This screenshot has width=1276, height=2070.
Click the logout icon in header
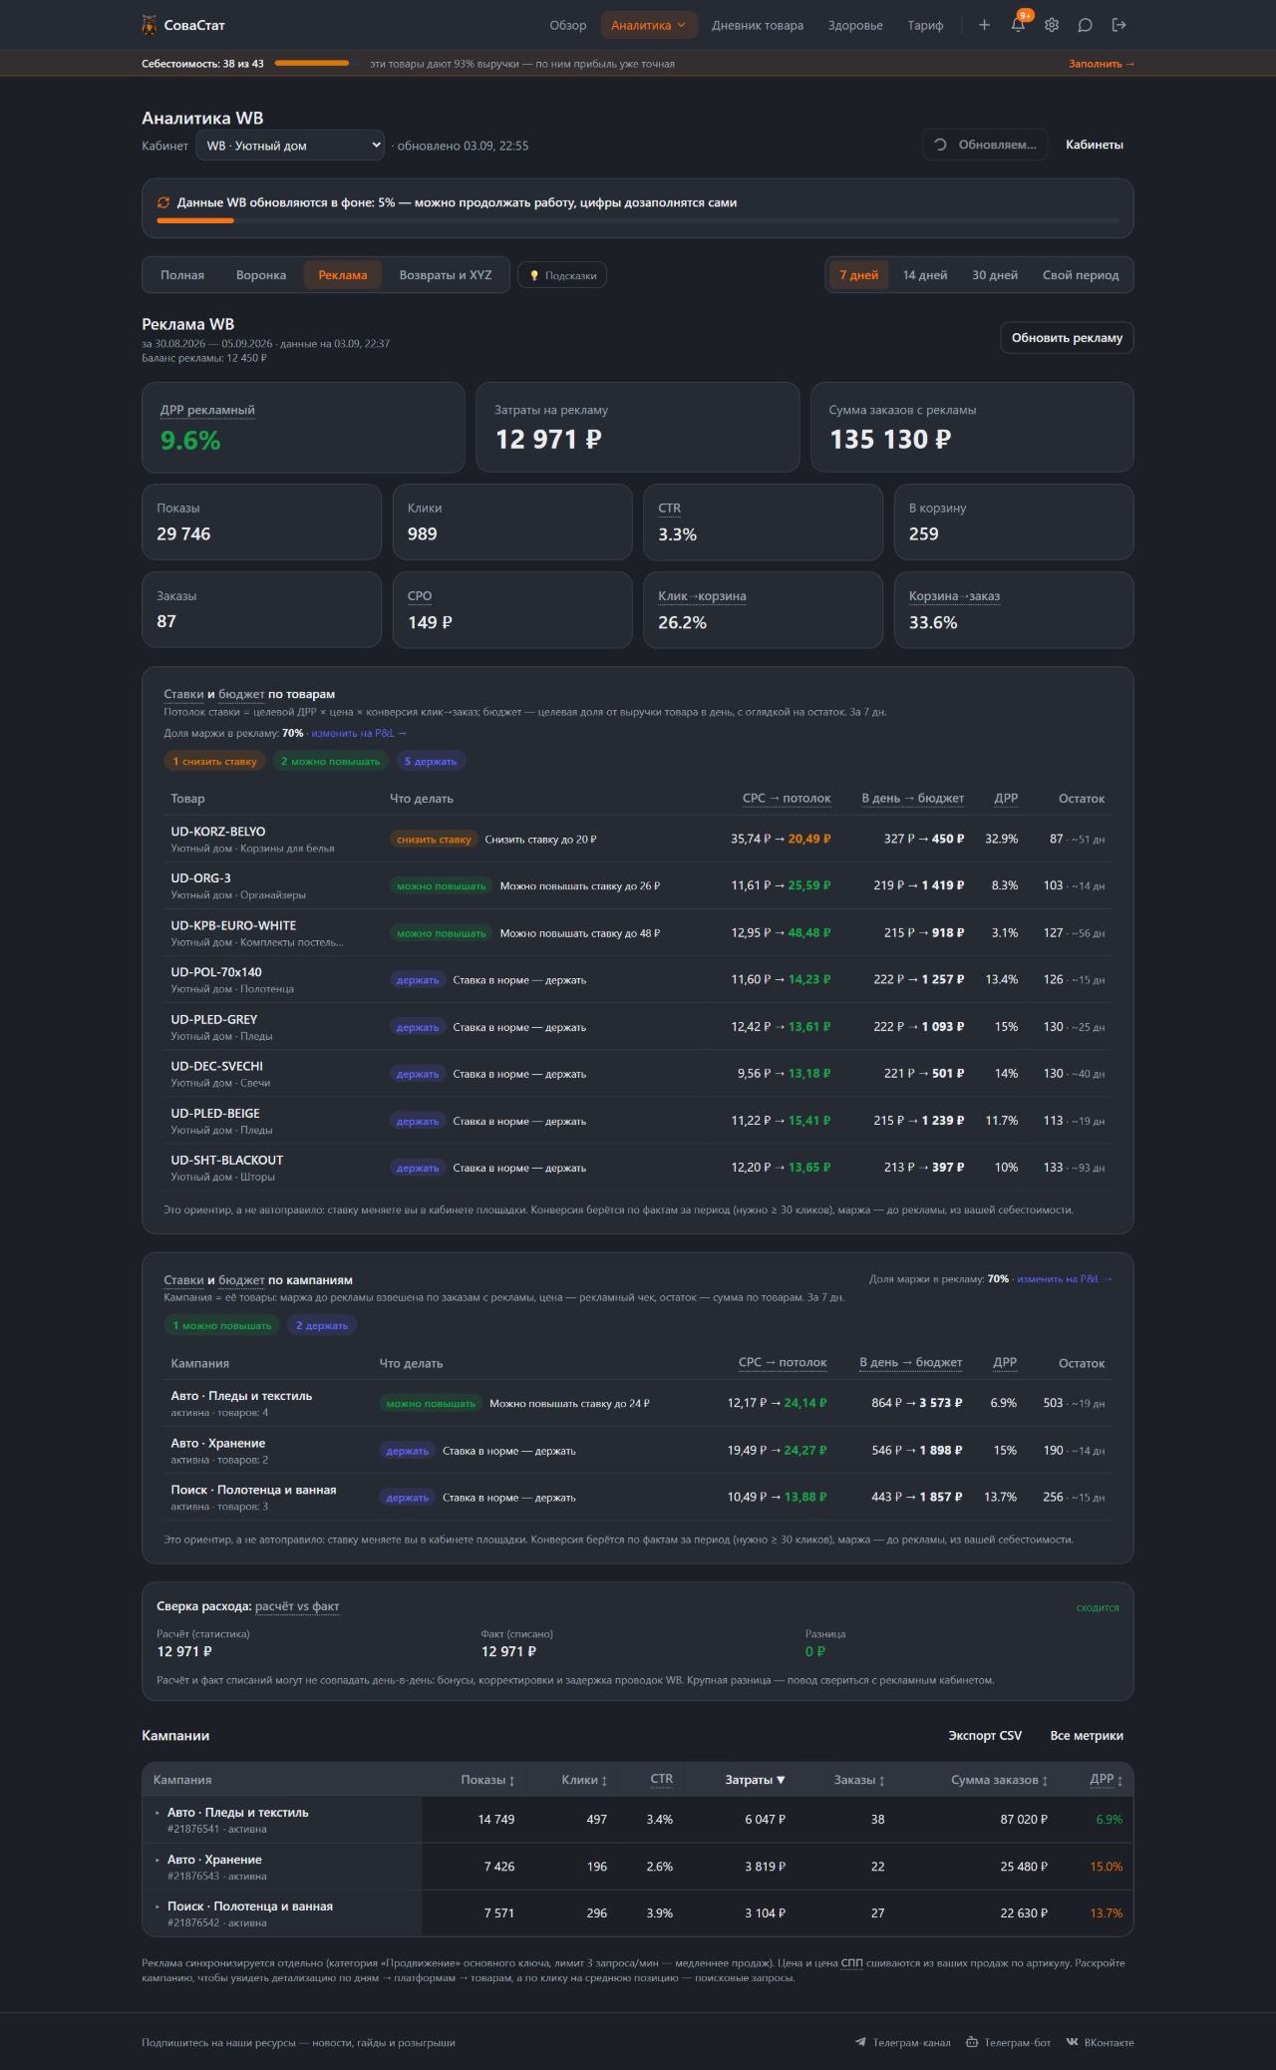(1119, 25)
